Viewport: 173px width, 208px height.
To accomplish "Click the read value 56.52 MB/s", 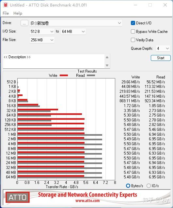I will point(156,82).
